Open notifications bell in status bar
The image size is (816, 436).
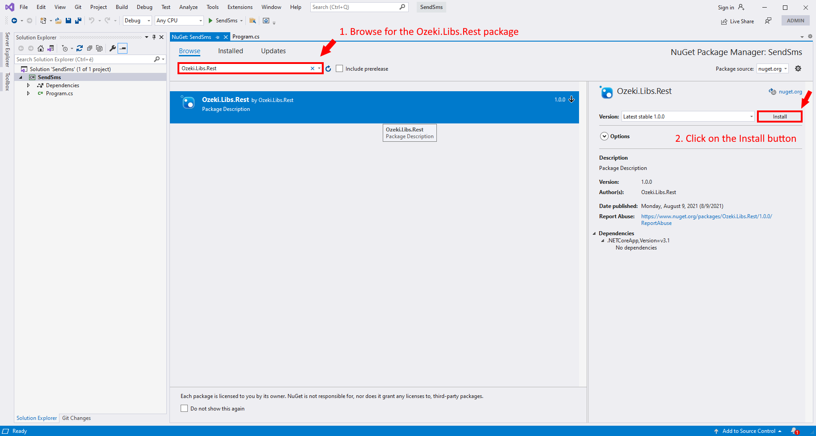795,431
